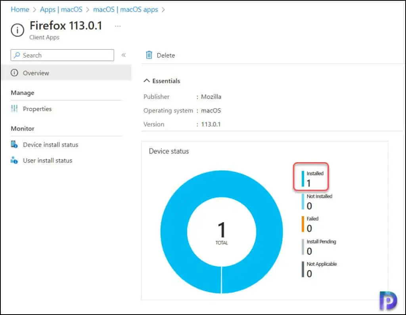Click the Not Applicable legend label
406x315 pixels.
(322, 264)
